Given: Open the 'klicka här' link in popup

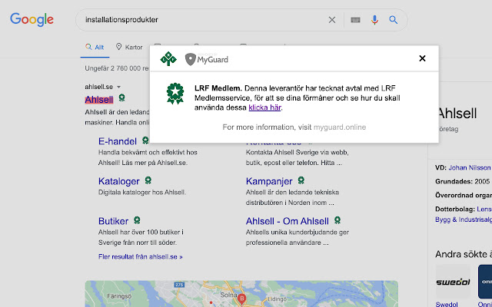Looking at the screenshot, I should pos(265,107).
